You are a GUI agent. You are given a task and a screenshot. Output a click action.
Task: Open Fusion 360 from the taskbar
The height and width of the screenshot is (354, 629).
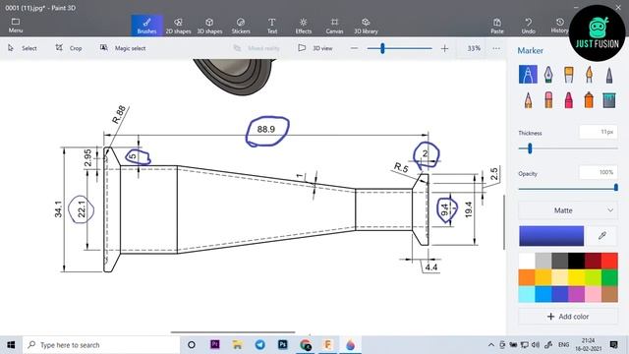tap(327, 344)
